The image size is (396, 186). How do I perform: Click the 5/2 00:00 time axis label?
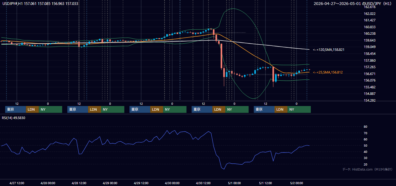pyautogui.click(x=296, y=183)
